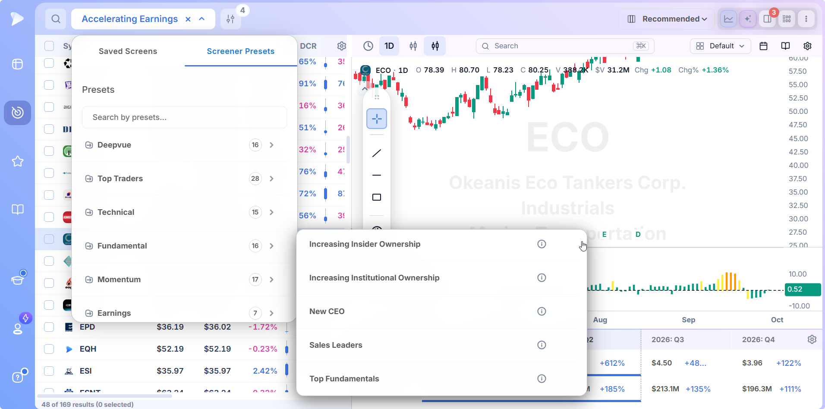The height and width of the screenshot is (409, 825).
Task: Check the EQH row checkbox
Action: click(x=49, y=349)
